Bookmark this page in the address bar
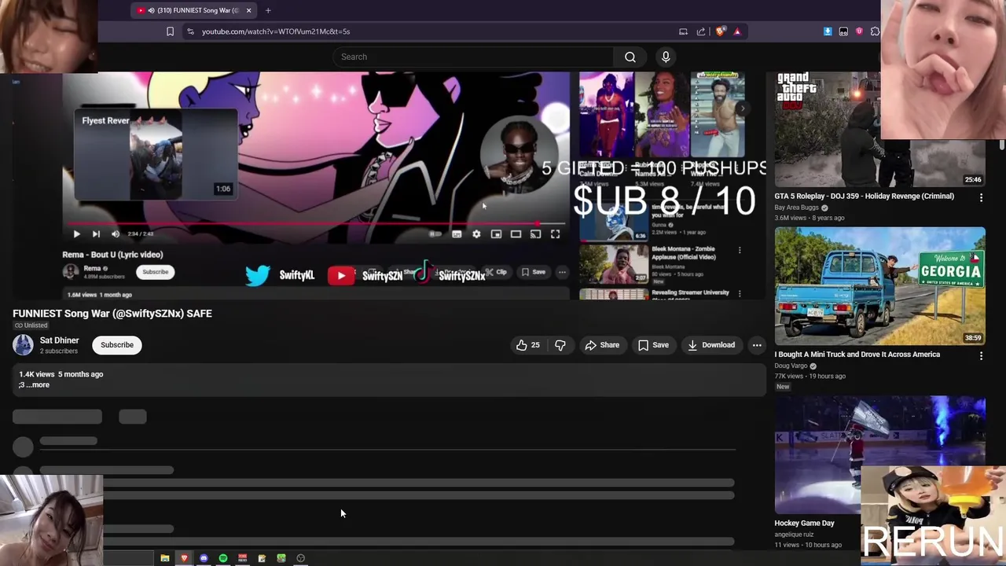Viewport: 1006px width, 566px height. point(170,31)
